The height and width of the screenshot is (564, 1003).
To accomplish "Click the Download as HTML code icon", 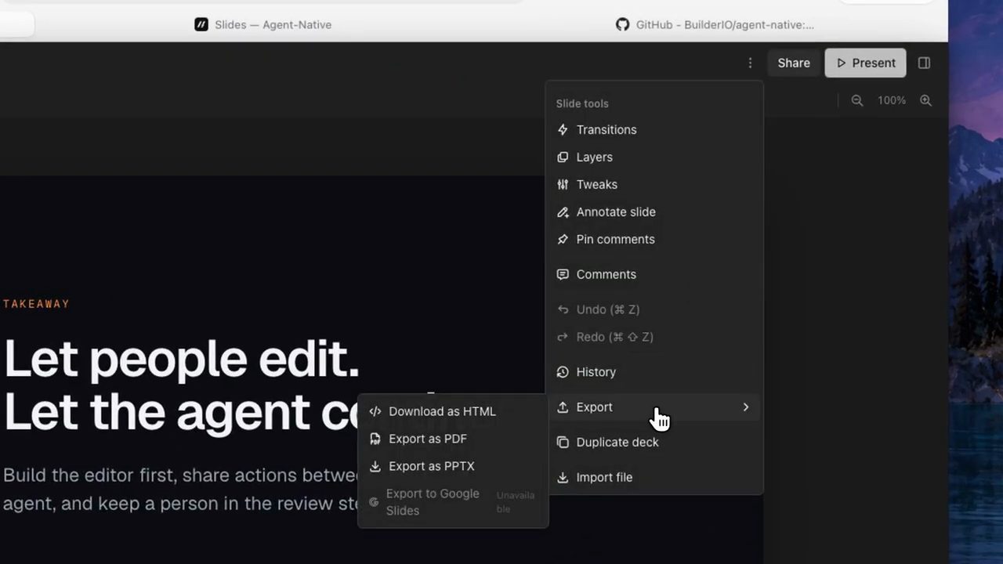I will click(375, 411).
